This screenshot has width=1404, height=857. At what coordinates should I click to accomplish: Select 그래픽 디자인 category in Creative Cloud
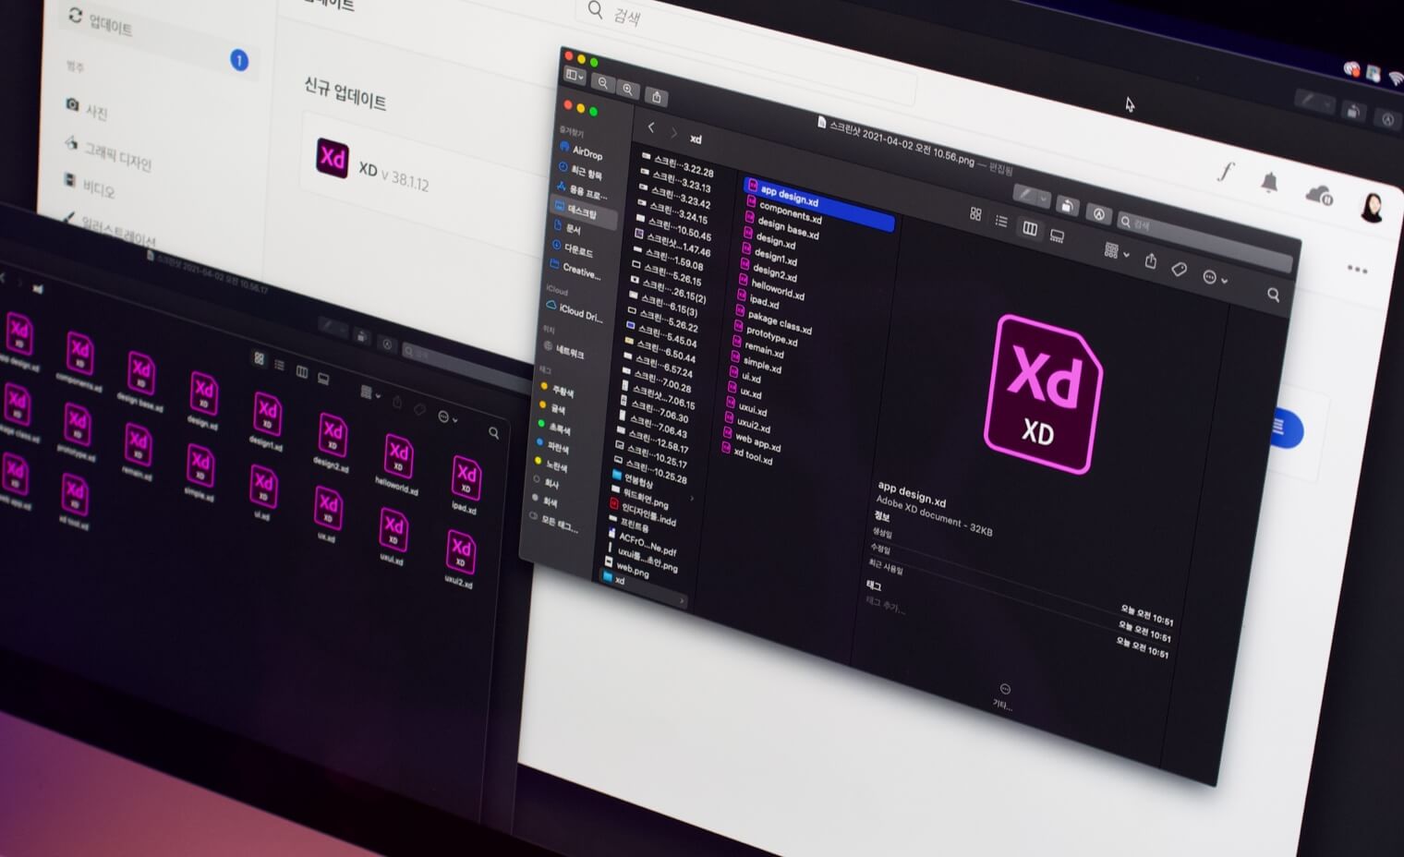pos(108,152)
